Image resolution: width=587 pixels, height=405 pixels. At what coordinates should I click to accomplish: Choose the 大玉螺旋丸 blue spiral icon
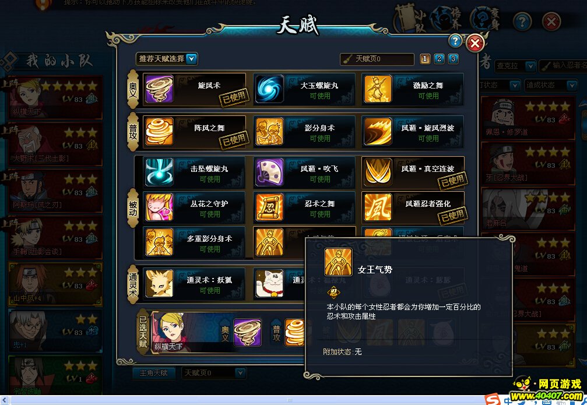click(x=269, y=89)
